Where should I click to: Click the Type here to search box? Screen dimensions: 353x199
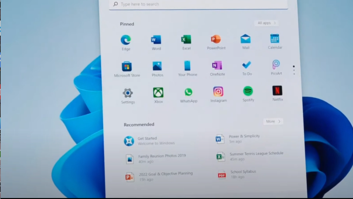coord(198,4)
